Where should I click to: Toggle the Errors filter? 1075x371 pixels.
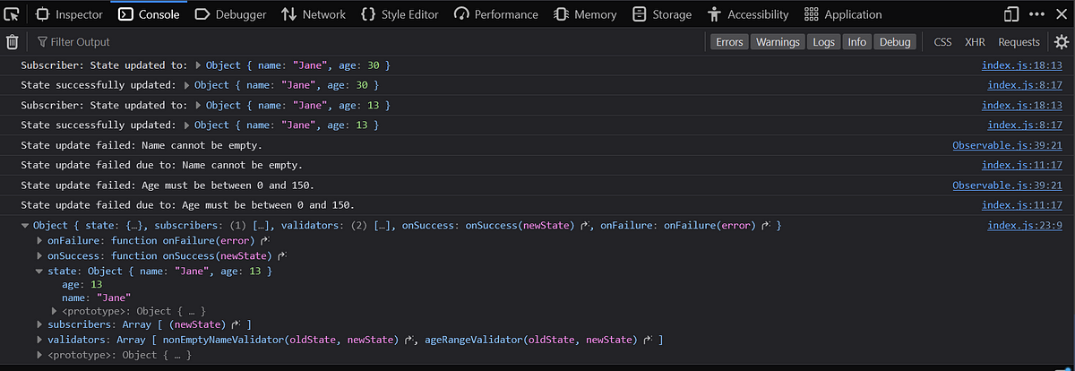[x=729, y=42]
